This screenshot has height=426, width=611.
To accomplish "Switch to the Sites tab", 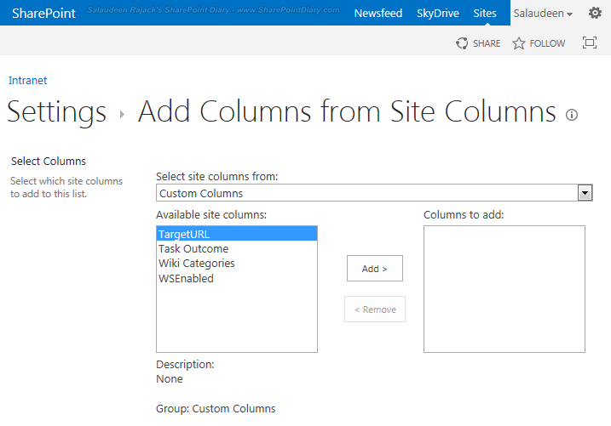I will tap(485, 14).
